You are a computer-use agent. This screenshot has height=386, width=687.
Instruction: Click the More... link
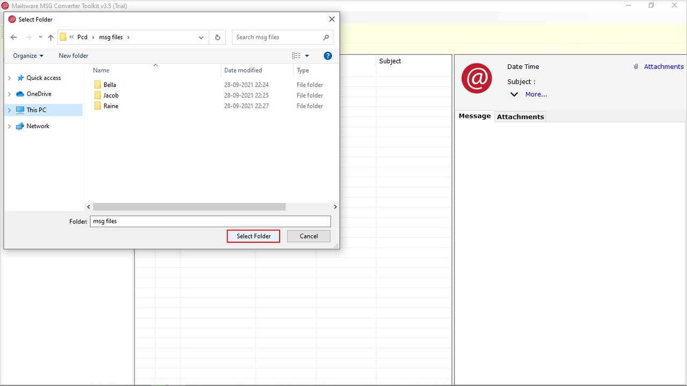(x=536, y=94)
